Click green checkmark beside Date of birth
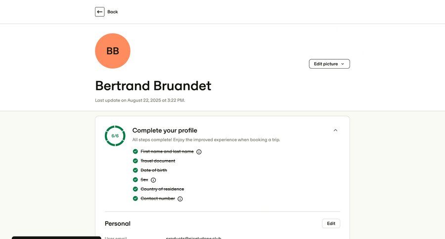This screenshot has height=239, width=445. point(135,170)
